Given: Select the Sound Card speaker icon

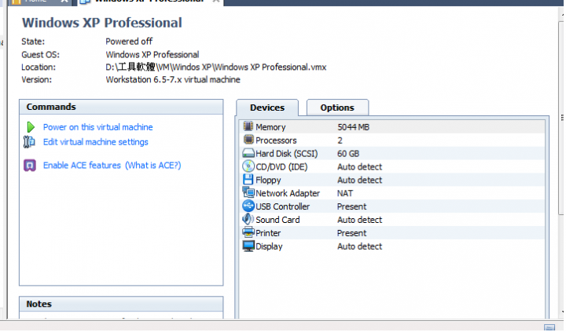Looking at the screenshot, I should point(248,219).
